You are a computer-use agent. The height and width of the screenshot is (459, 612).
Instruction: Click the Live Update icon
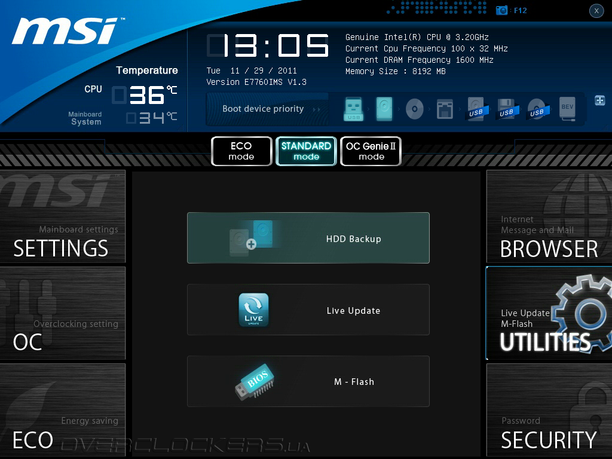tap(253, 310)
